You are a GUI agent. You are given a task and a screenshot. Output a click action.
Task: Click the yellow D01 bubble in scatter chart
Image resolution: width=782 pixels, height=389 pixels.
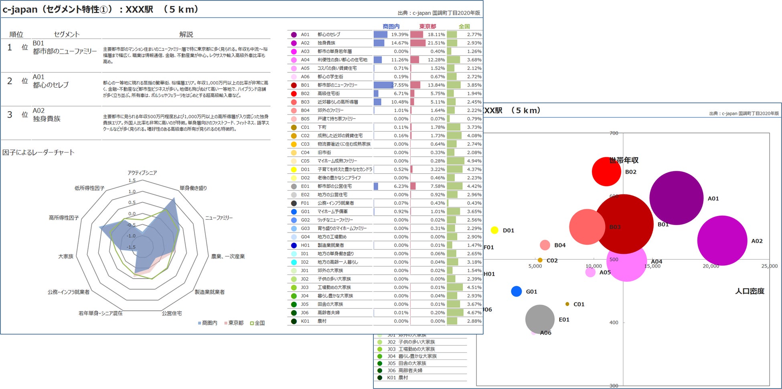click(494, 230)
